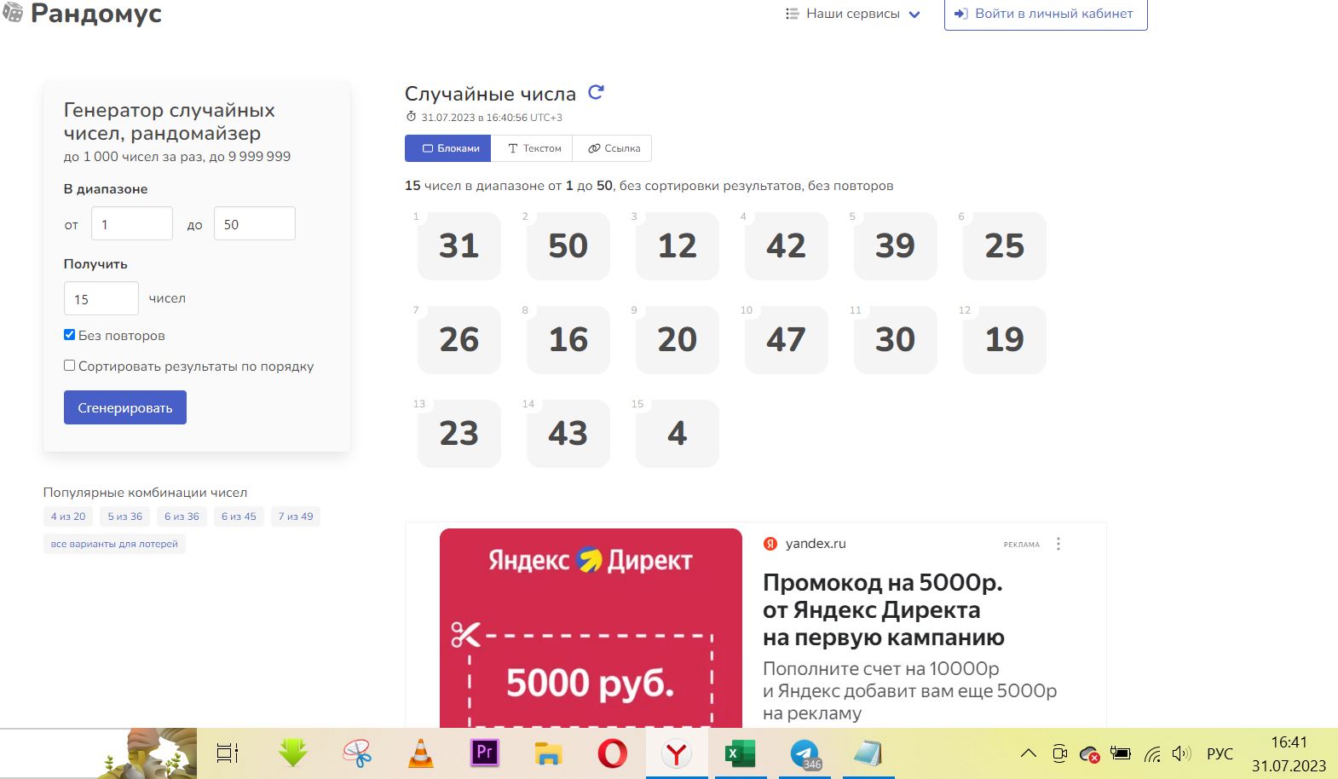Click the number block 23
The image size is (1338, 779).
pos(459,433)
